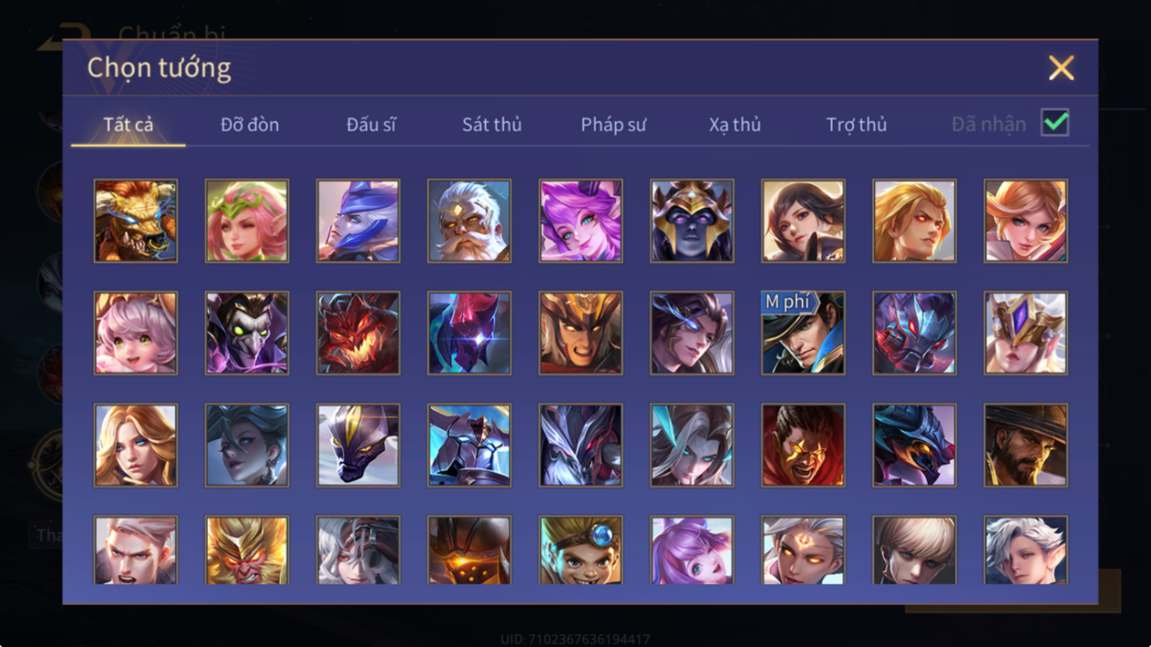Screen dimensions: 1151x647
Task: Toggle the Đã nhận checkbox
Action: click(1055, 123)
